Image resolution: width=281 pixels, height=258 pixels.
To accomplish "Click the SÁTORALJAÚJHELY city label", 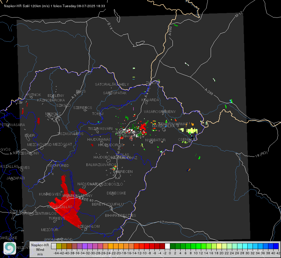I will tap(112, 84).
